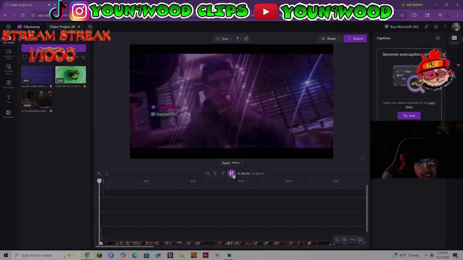Image resolution: width=463 pixels, height=260 pixels.
Task: Open the Transitions sidebar panel
Action: pyautogui.click(x=9, y=114)
